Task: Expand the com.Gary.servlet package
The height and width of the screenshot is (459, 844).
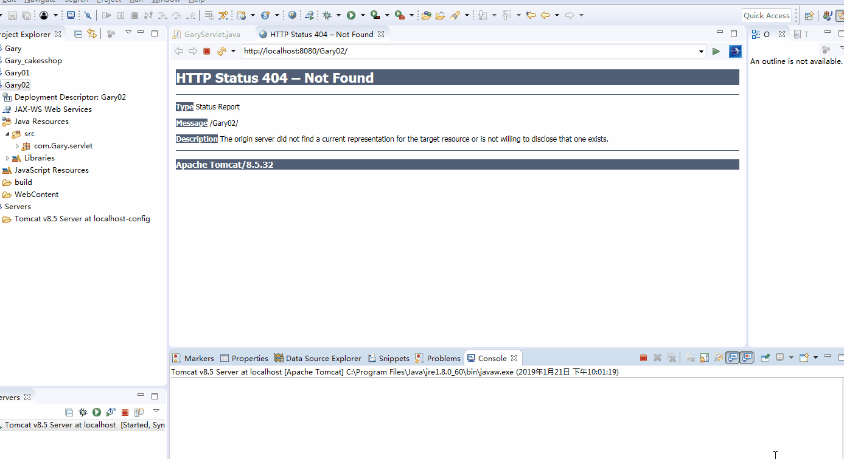Action: [x=17, y=146]
